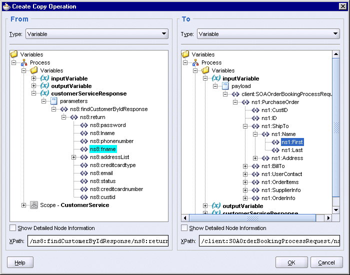350x275 pixels.
Task: Click the To tree scroll left arrow
Action: click(185, 218)
